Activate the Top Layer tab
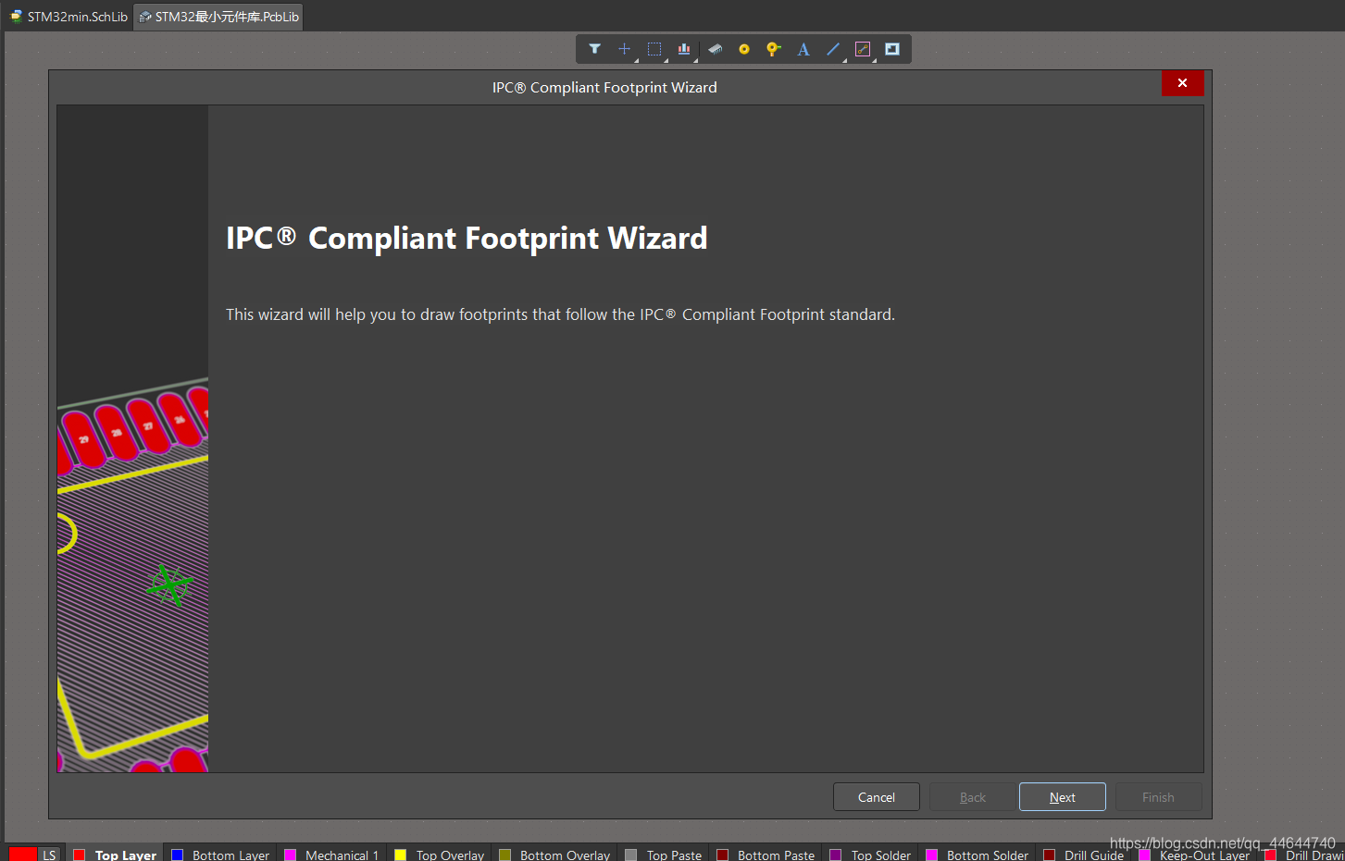1345x861 pixels. (115, 855)
